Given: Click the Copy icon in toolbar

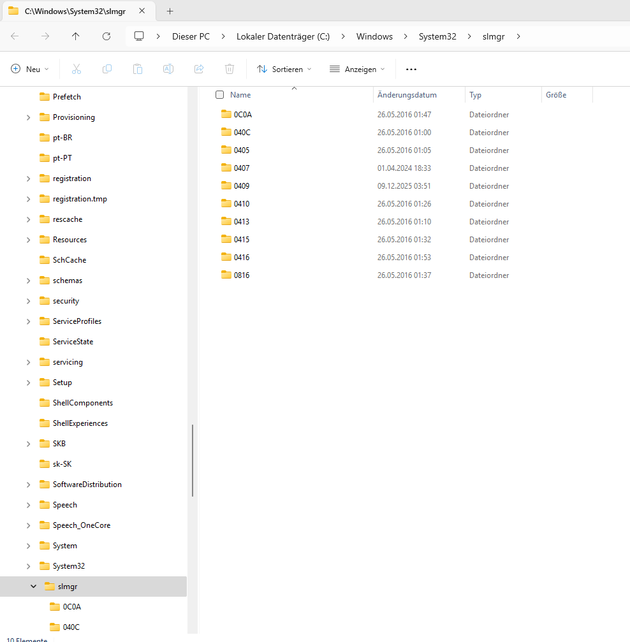Looking at the screenshot, I should click(x=107, y=69).
